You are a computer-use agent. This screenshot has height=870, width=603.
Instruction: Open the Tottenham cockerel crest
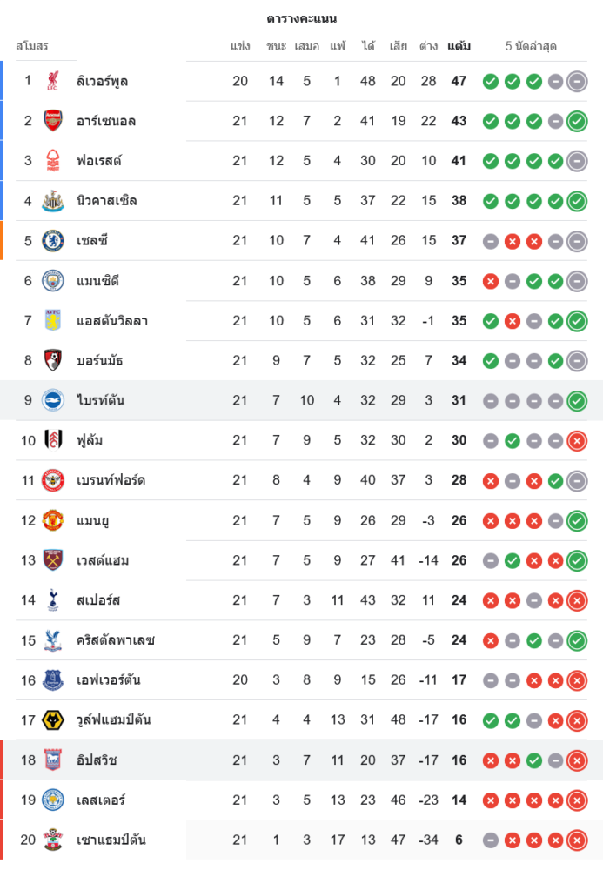coord(53,600)
